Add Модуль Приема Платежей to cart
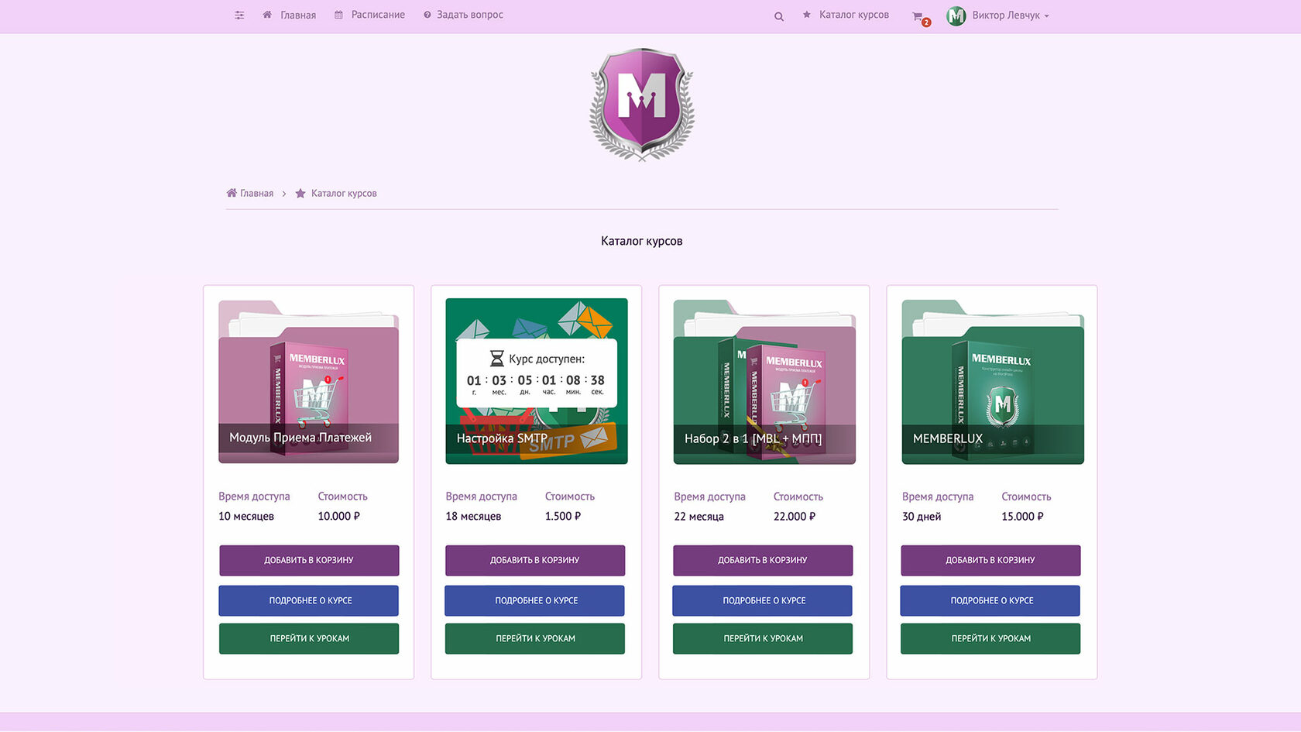 click(x=309, y=560)
